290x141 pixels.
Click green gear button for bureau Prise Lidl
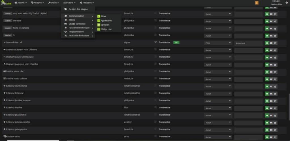pyautogui.click(x=267, y=43)
